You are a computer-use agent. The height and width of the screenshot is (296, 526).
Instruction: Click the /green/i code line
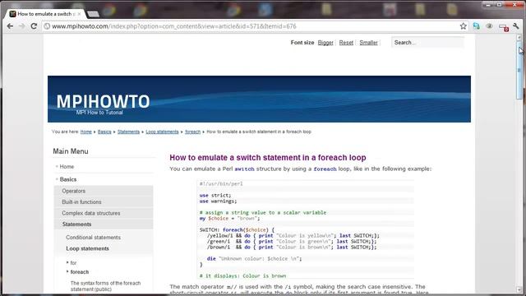point(292,241)
